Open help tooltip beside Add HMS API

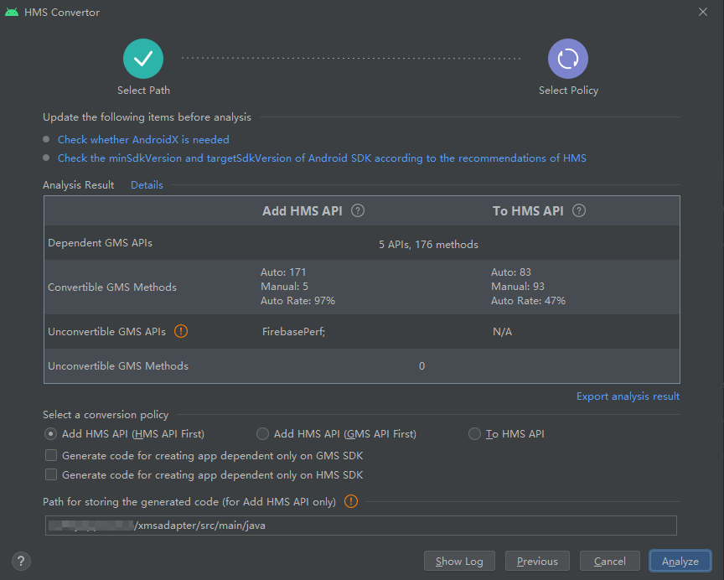358,210
